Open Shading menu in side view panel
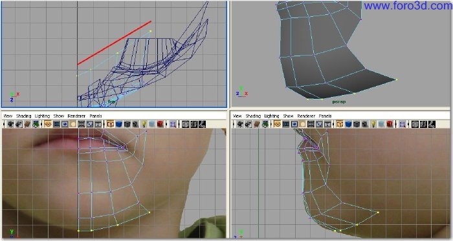 pyautogui.click(x=253, y=116)
